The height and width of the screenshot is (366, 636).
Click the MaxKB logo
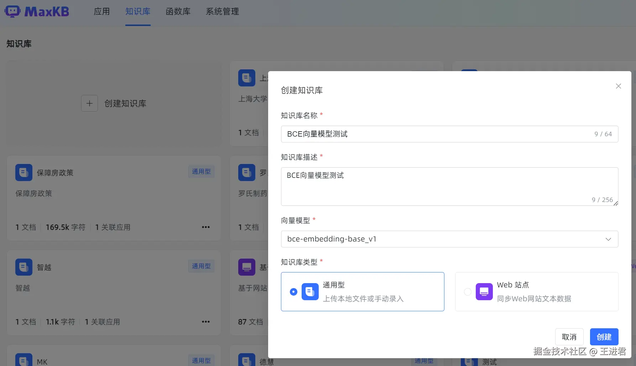tap(37, 11)
